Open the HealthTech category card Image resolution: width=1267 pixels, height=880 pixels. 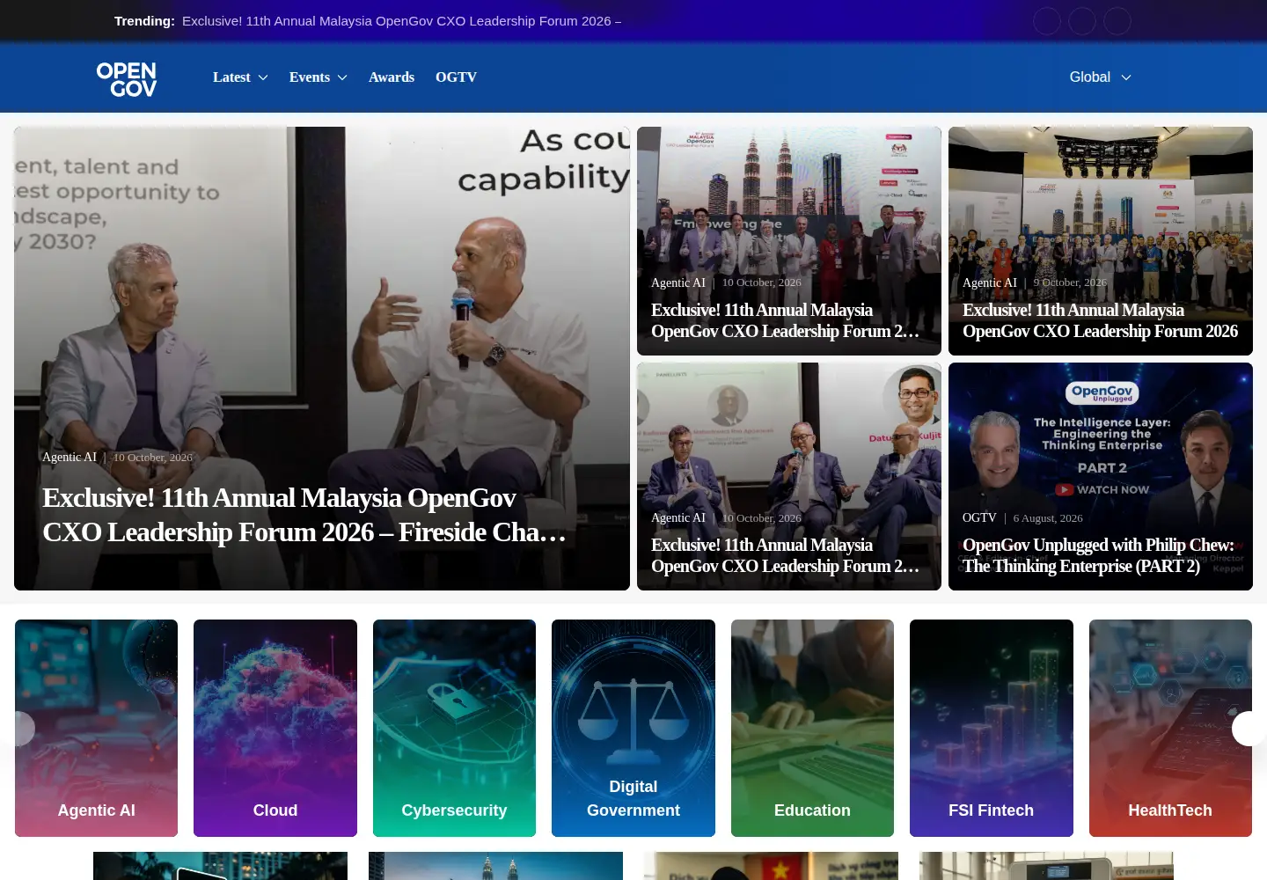click(1170, 728)
